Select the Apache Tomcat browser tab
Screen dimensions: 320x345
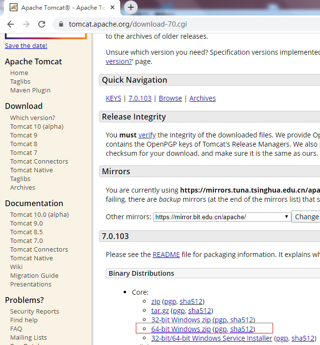(62, 8)
